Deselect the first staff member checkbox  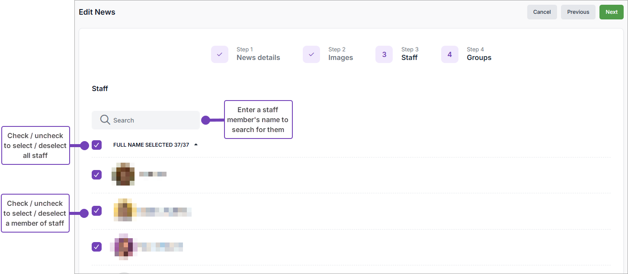tap(96, 175)
